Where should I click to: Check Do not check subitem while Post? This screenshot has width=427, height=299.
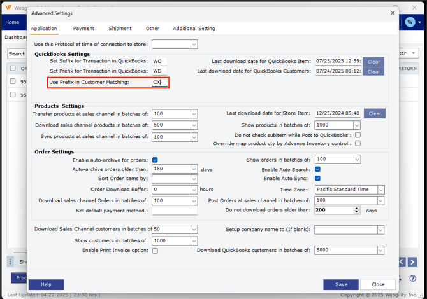(358, 135)
